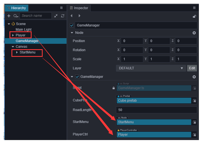Image resolution: width=207 pixels, height=147 pixels.
Task: Open the Node section gear settings
Action: 194,33
